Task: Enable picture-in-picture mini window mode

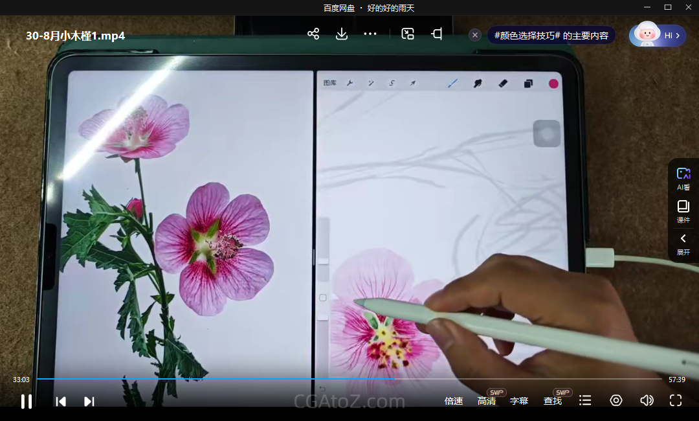Action: tap(408, 34)
